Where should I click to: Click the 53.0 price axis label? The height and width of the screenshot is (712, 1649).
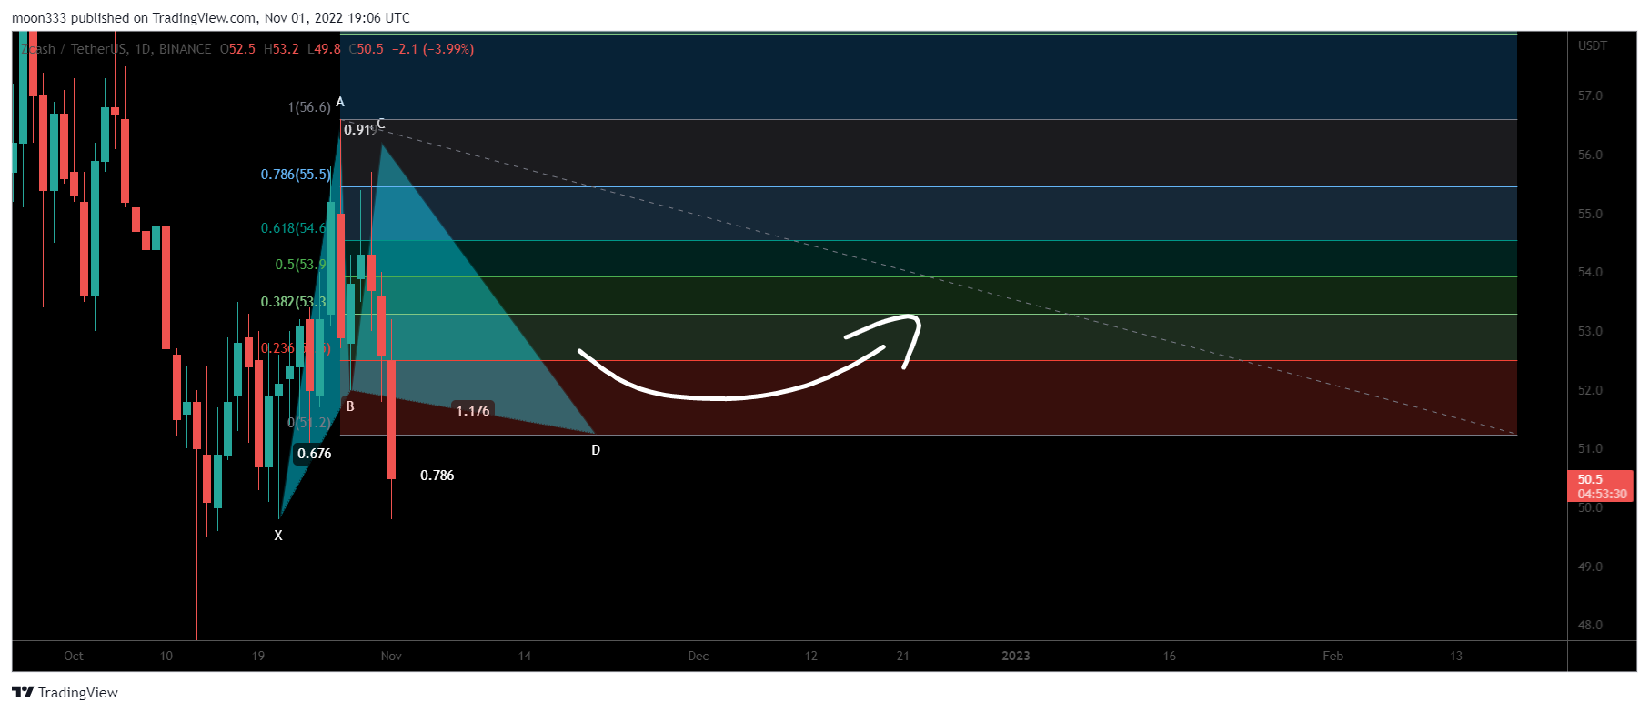click(1590, 331)
